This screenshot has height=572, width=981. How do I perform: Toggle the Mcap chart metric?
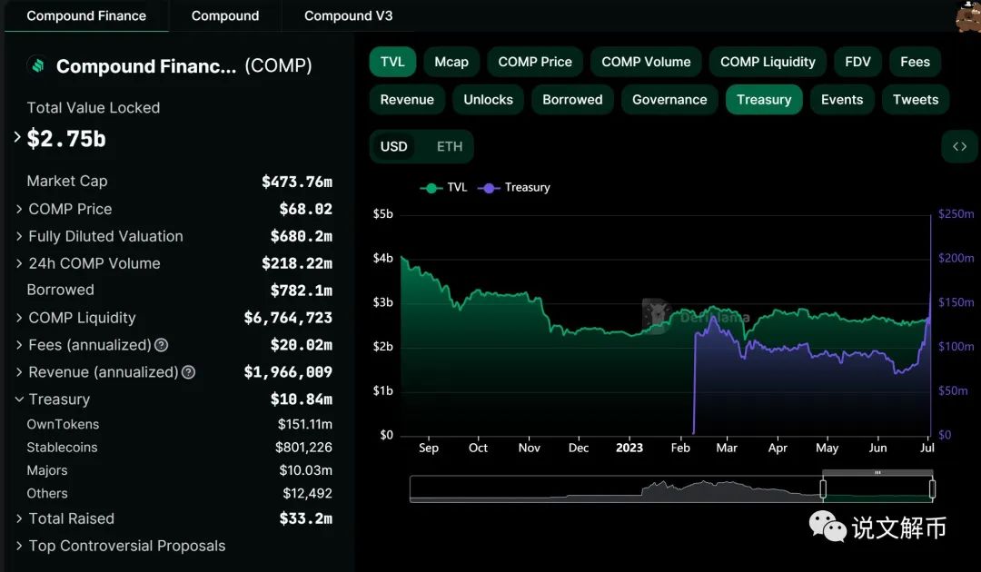pos(451,62)
